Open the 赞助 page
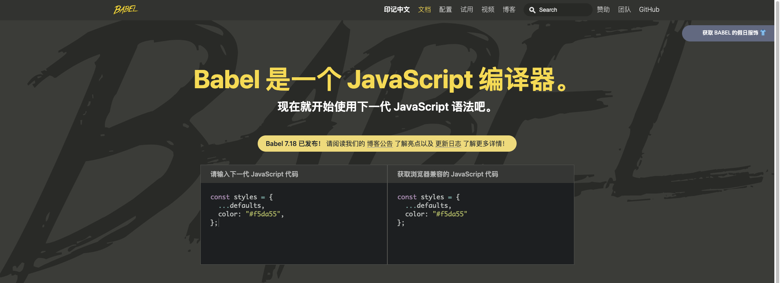Image resolution: width=780 pixels, height=283 pixels. 603,10
